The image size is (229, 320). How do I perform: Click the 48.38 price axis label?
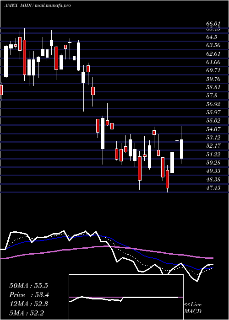pos(213,180)
